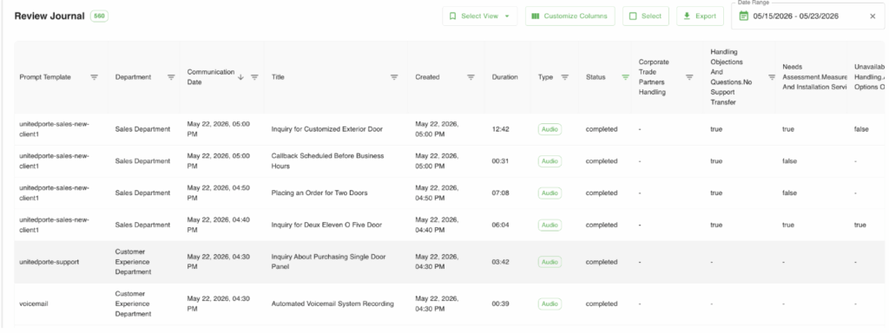Click the Review Journal heading
This screenshot has height=333, width=889.
49,16
